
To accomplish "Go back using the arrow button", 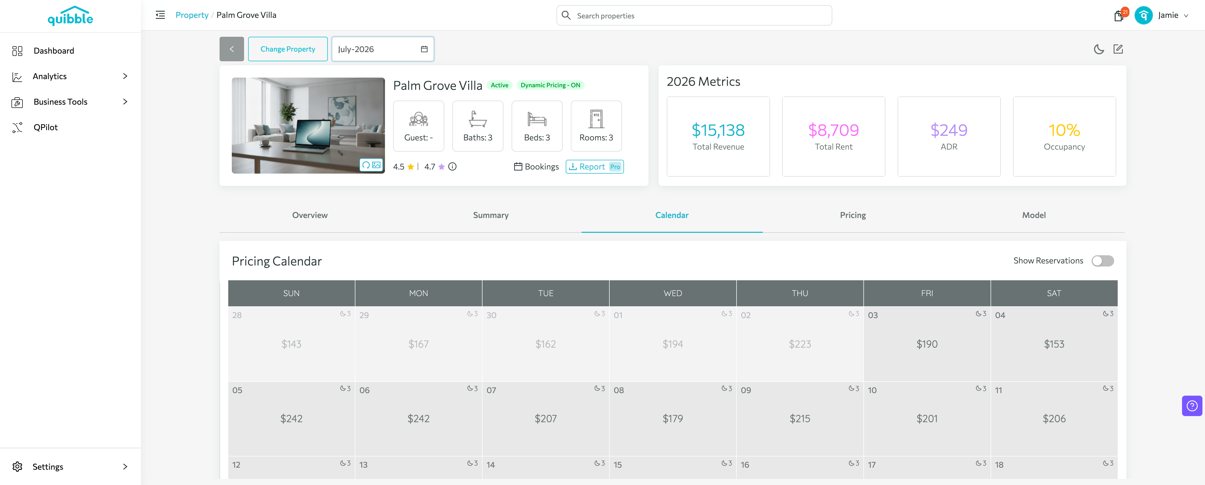I will point(232,49).
